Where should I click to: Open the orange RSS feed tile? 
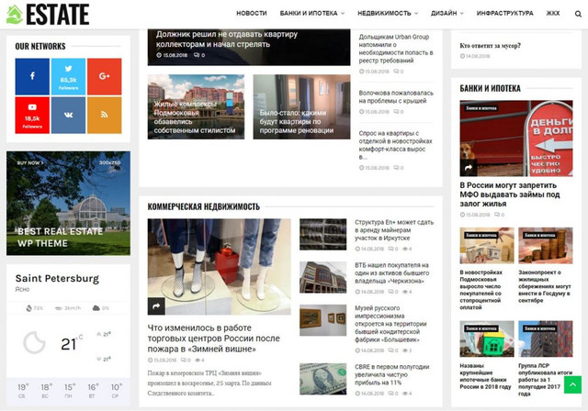click(x=104, y=114)
